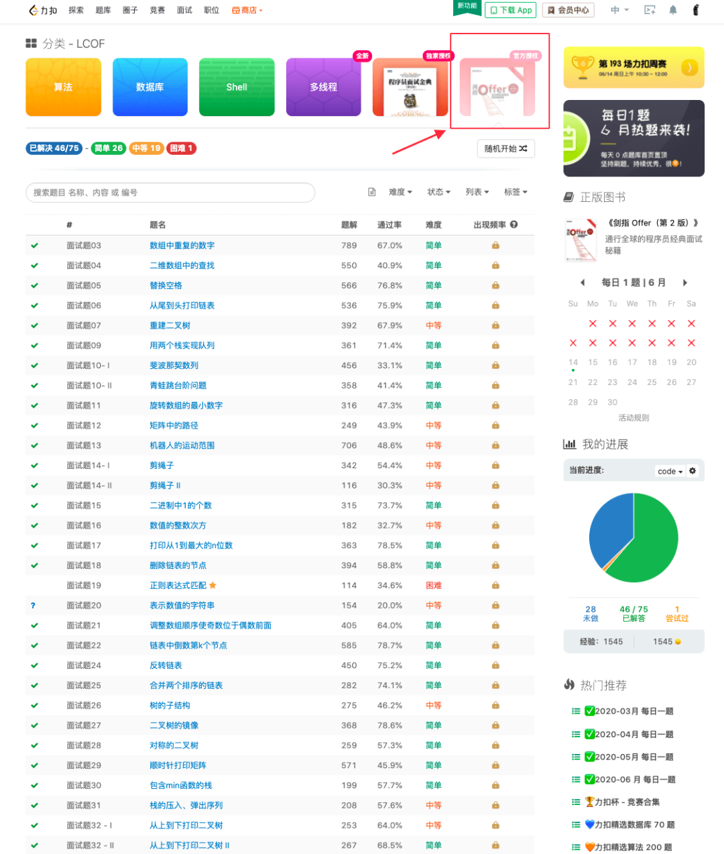Select the blue 数据库 category card

tap(150, 87)
